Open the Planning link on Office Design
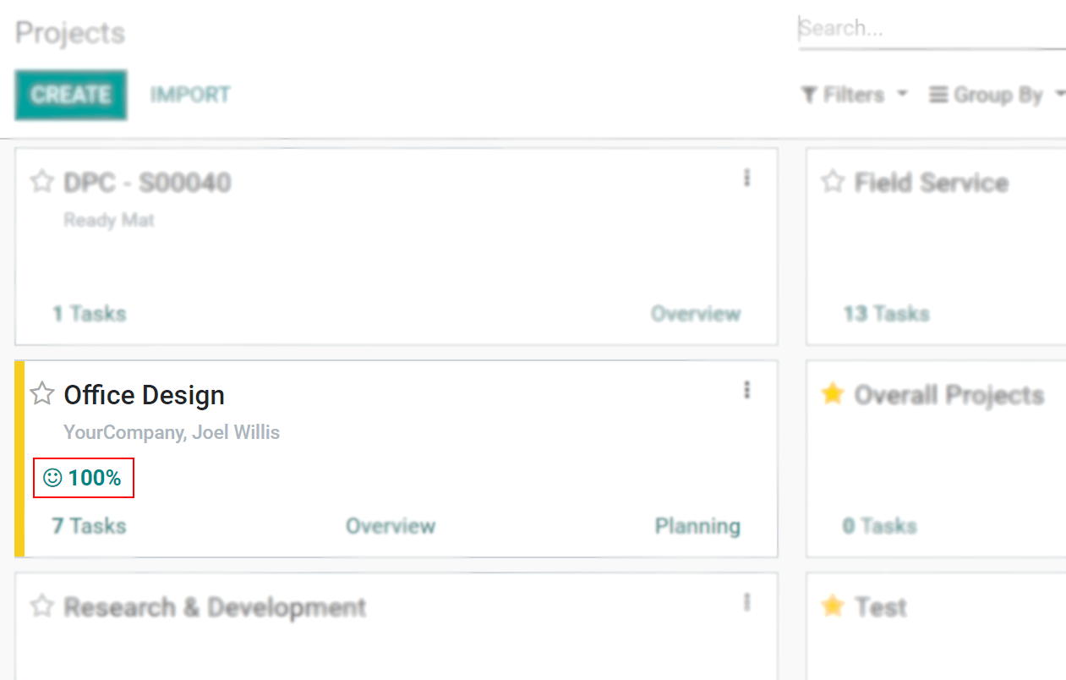This screenshot has width=1066, height=680. (x=697, y=526)
